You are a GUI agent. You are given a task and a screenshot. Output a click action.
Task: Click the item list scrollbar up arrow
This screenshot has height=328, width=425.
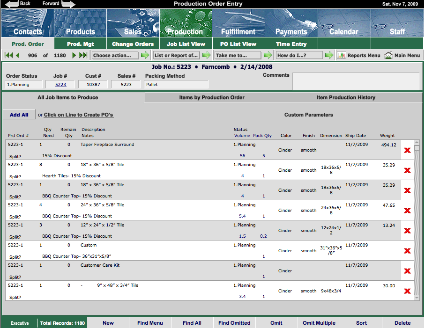[x=417, y=143]
